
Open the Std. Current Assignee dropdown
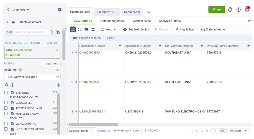[32, 77]
